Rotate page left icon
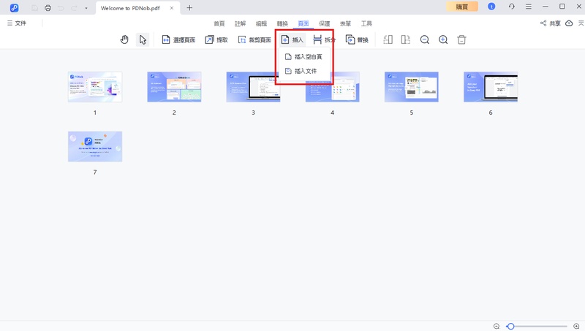Image resolution: width=585 pixels, height=331 pixels. click(388, 39)
